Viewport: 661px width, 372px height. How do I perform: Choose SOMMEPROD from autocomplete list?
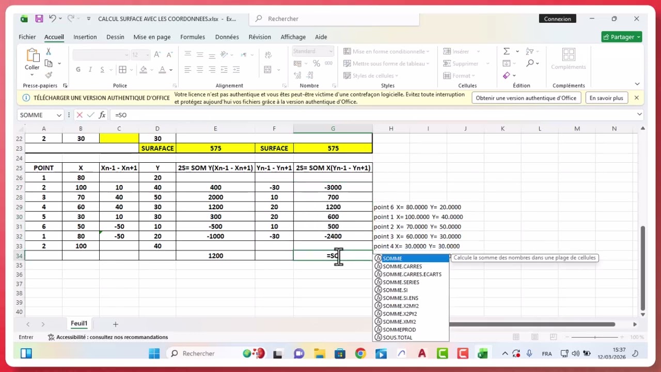[x=411, y=330]
